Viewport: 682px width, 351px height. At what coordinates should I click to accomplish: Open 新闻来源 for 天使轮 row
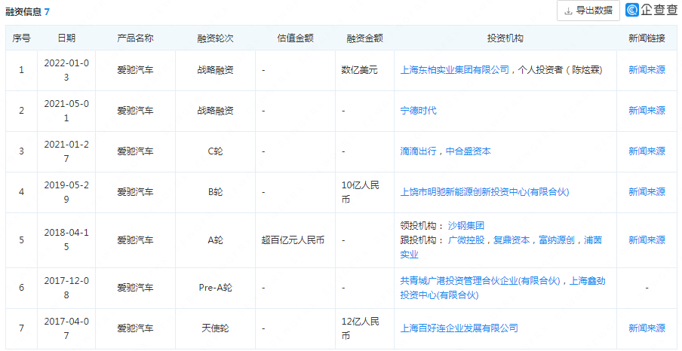click(647, 328)
